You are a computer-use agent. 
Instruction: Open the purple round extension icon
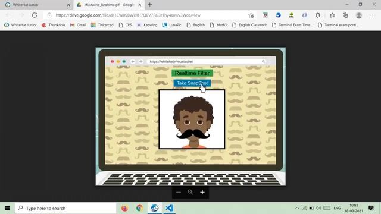[304, 15]
